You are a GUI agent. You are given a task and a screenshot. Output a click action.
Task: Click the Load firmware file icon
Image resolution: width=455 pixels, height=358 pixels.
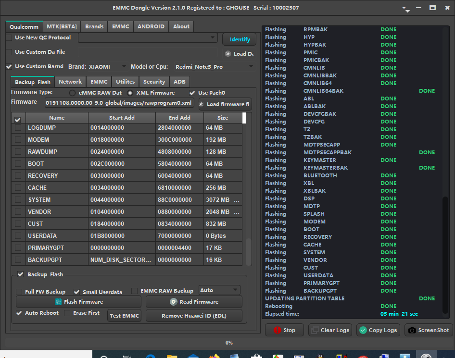(x=201, y=104)
